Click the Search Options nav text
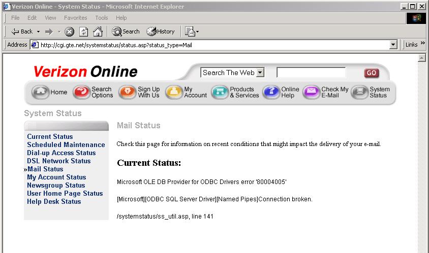429x253 pixels. [x=102, y=92]
